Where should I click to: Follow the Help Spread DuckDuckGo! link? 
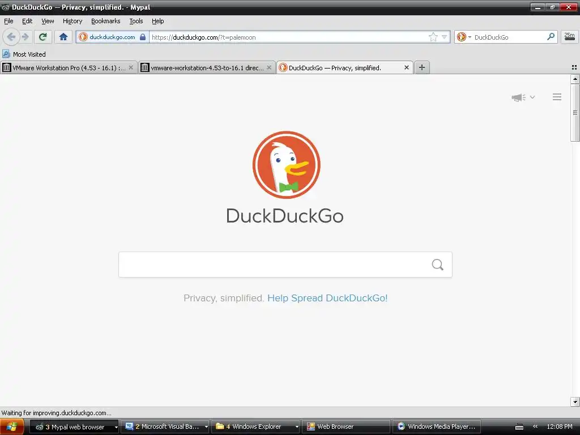tap(327, 298)
